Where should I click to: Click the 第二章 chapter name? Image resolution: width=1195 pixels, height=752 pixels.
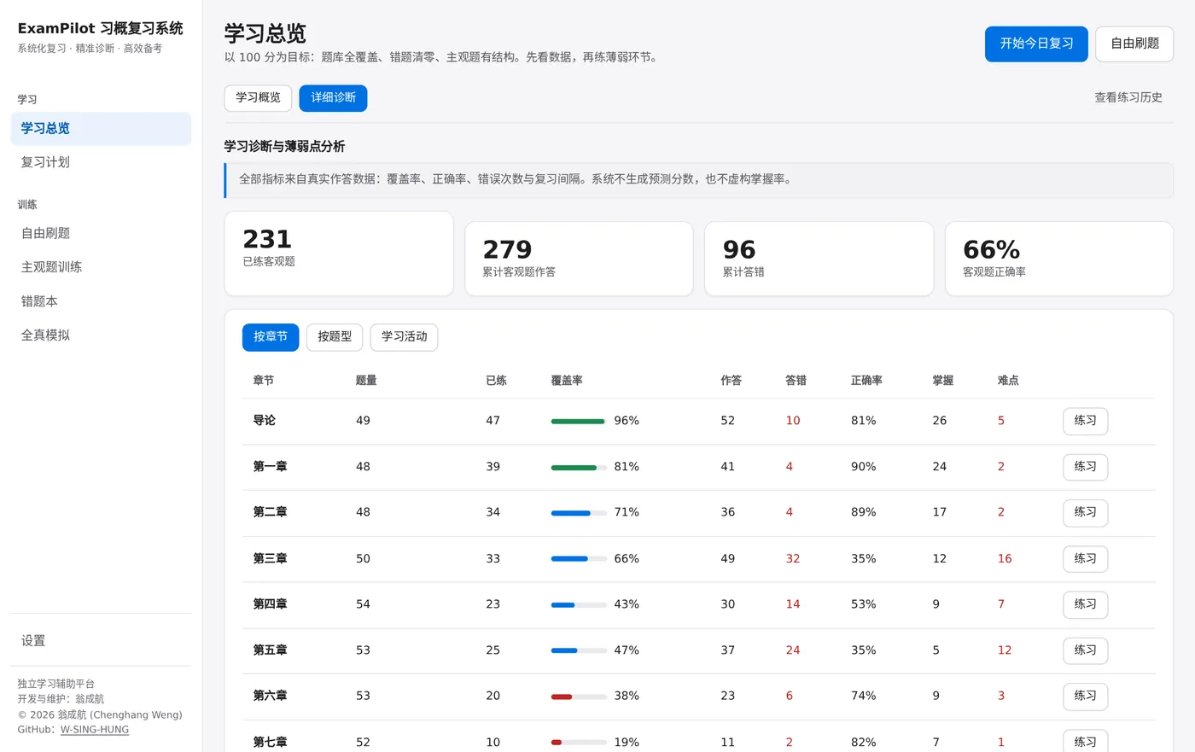click(270, 512)
